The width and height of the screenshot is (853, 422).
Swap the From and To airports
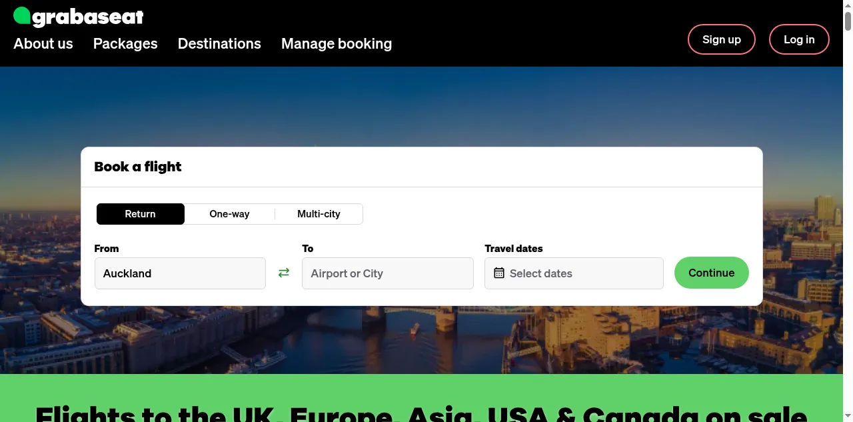click(x=284, y=273)
